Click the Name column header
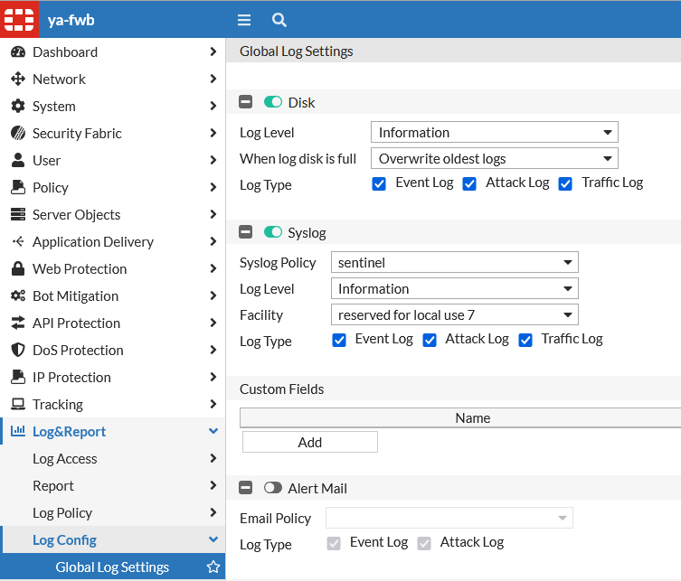This screenshot has height=581, width=681. tap(472, 417)
